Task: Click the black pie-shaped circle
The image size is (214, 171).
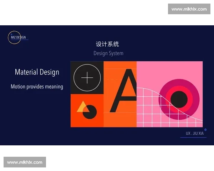Action: [x=90, y=112]
